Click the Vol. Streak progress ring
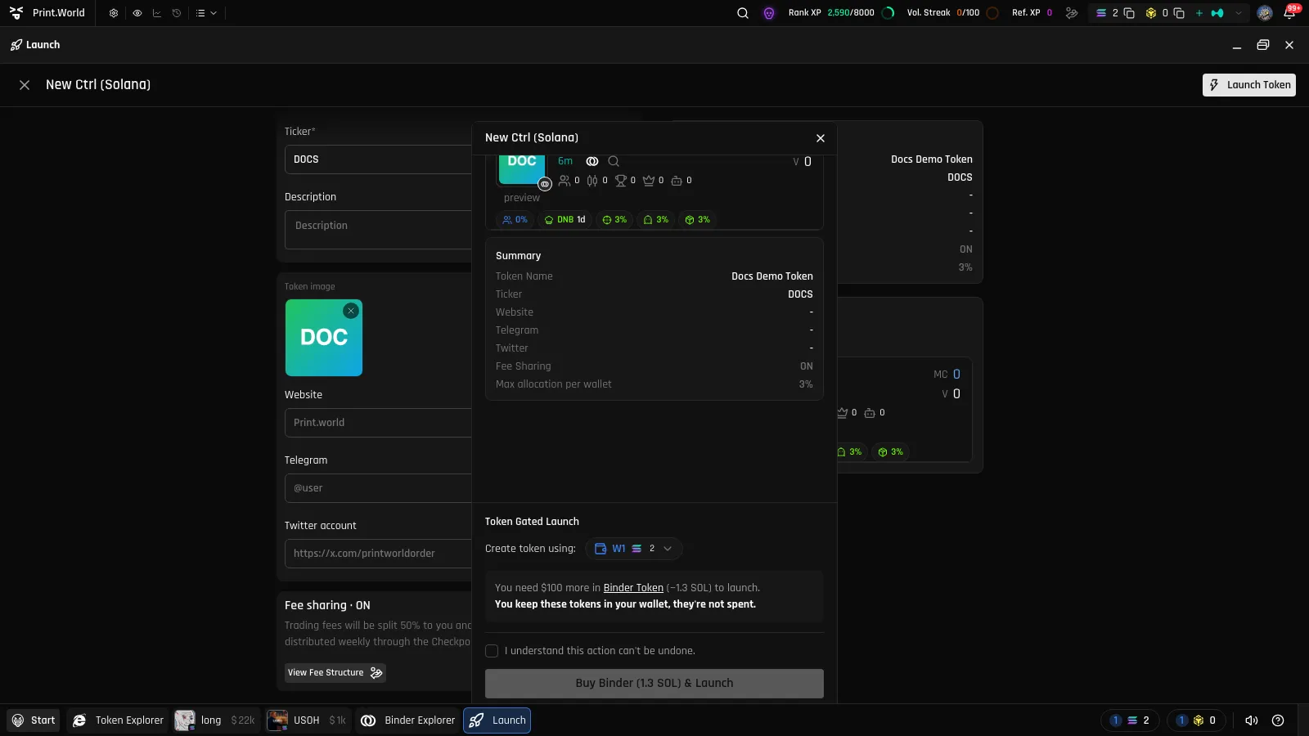Image resolution: width=1309 pixels, height=736 pixels. [992, 13]
